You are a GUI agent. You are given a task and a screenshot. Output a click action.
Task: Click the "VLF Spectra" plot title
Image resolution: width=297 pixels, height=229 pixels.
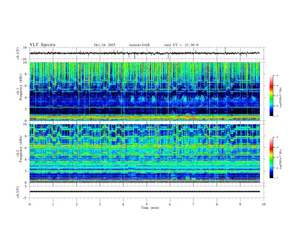[x=42, y=45]
